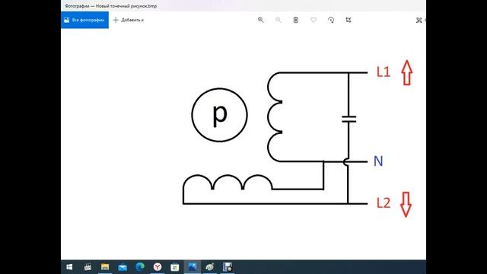Delete the photo with trash icon

(296, 20)
